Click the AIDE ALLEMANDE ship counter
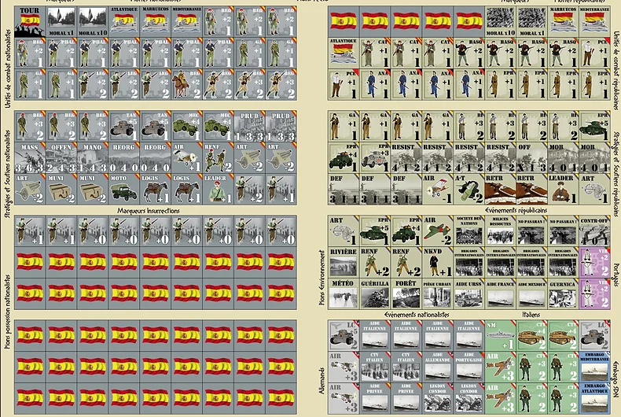Screen dimensions: 621x417 click(x=438, y=367)
